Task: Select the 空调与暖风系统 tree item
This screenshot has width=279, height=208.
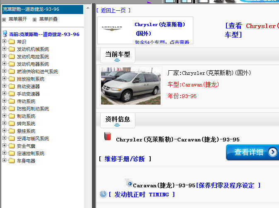Action: 33,139
